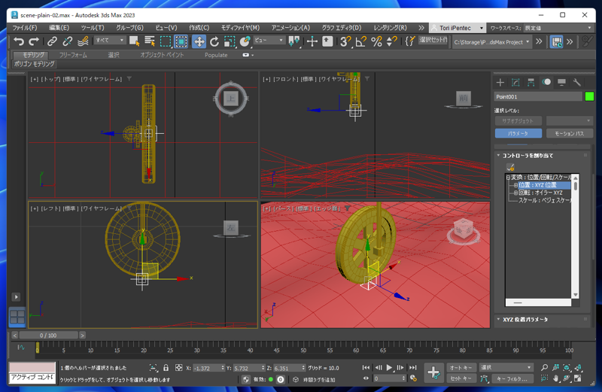Image resolution: width=602 pixels, height=392 pixels.
Task: Click the Unlink Selection icon
Action: [67, 41]
